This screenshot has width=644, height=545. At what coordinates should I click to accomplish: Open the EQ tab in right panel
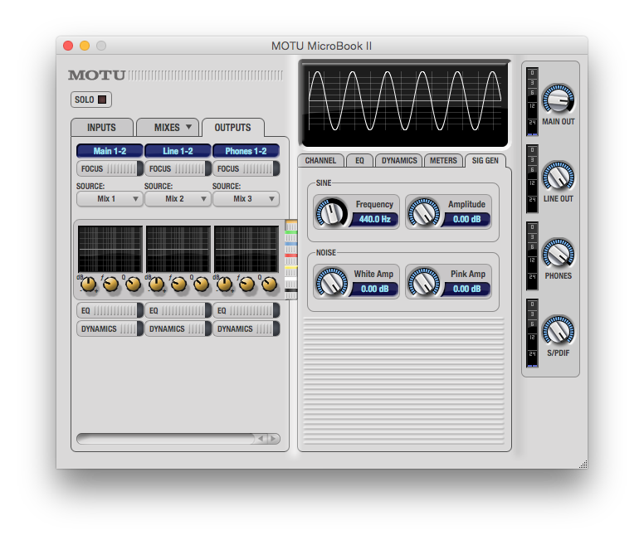coord(359,160)
